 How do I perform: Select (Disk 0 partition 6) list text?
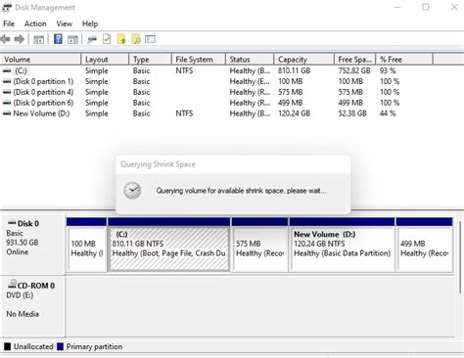click(43, 103)
